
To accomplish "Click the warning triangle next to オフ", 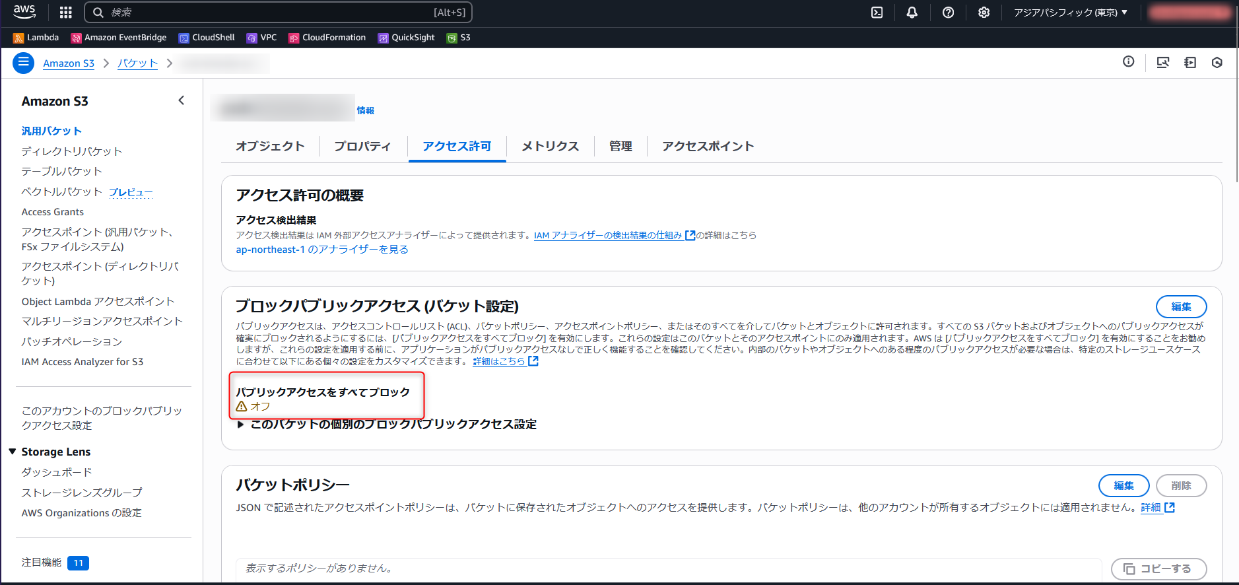I will point(242,406).
